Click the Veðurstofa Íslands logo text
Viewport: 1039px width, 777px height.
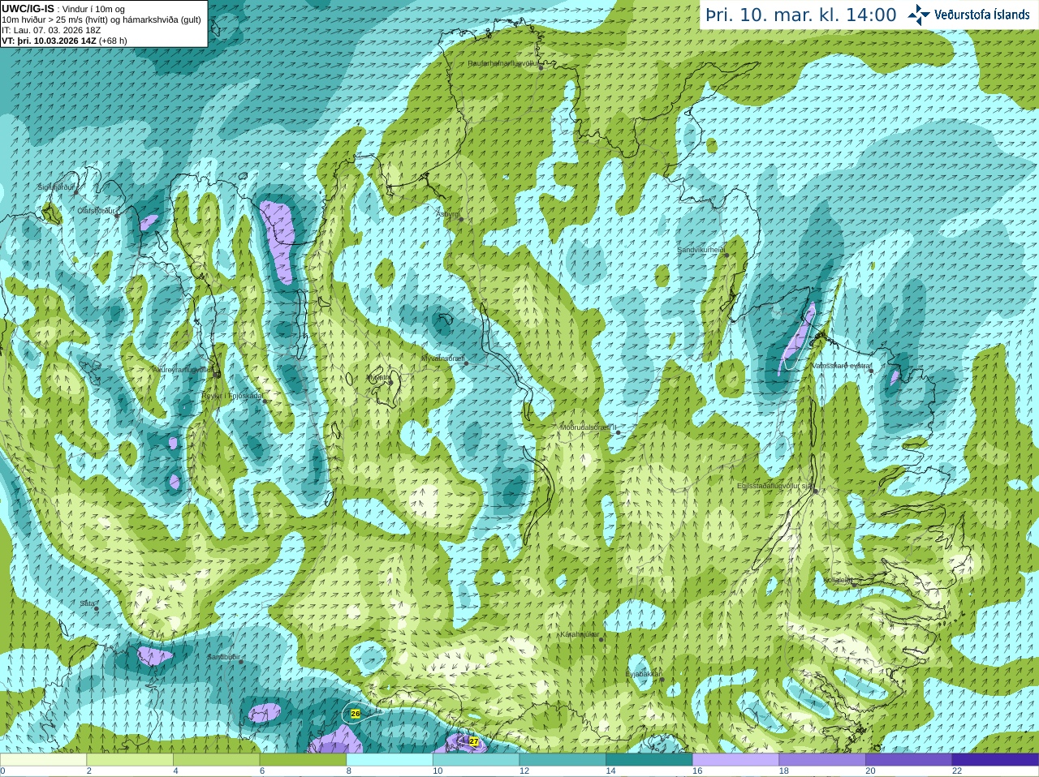(982, 14)
